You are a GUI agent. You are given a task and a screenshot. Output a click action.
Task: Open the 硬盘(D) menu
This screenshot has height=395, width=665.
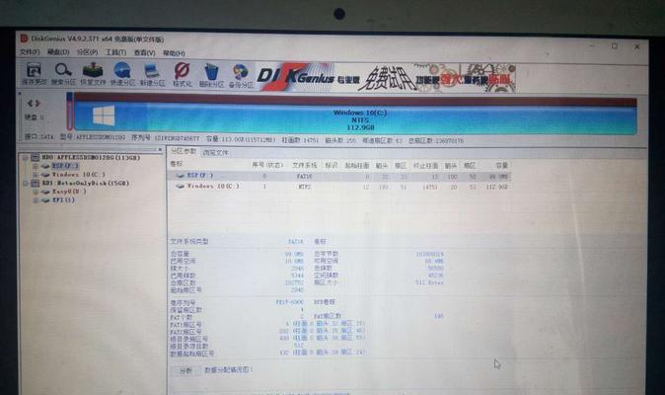point(58,52)
